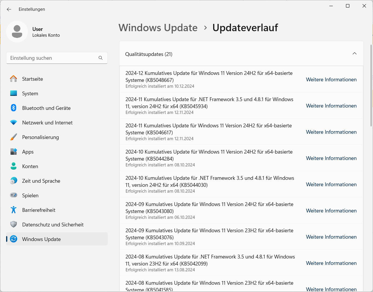Go to Spielen settings
The height and width of the screenshot is (292, 373).
point(57,196)
